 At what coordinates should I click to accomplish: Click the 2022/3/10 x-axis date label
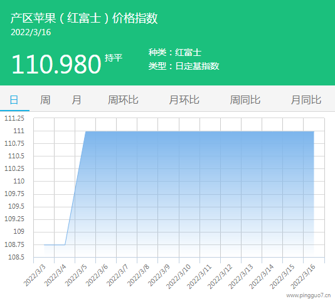point(178,276)
